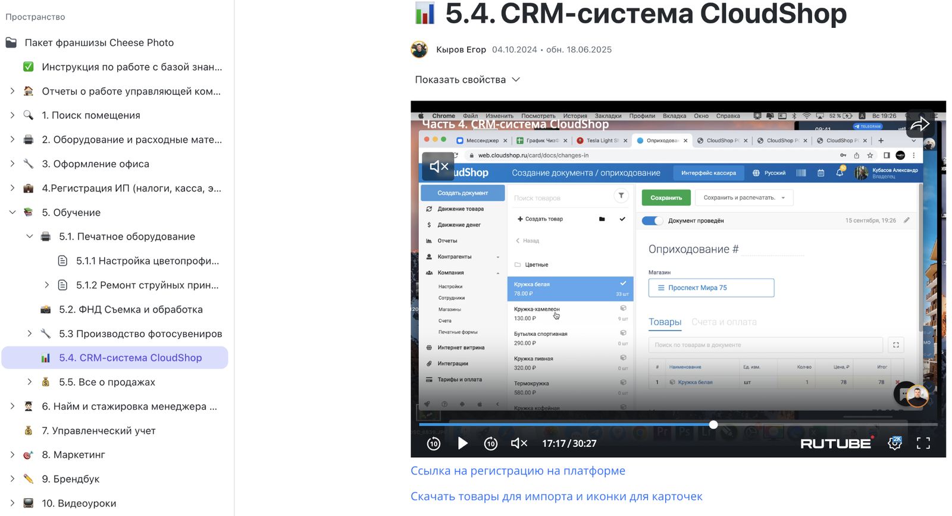Expand the 5.3 Производство фотосувениров subsection
The image size is (952, 516).
click(x=29, y=333)
